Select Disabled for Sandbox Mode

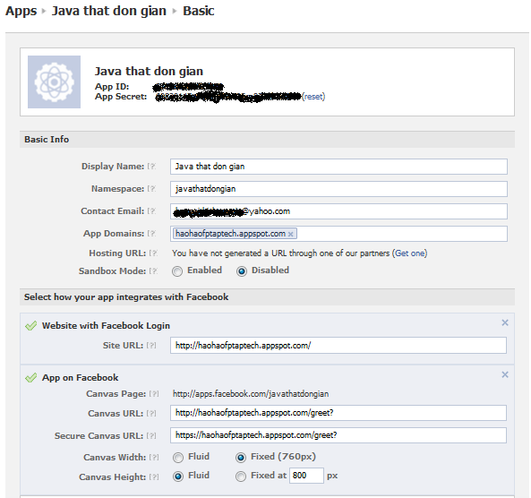242,271
